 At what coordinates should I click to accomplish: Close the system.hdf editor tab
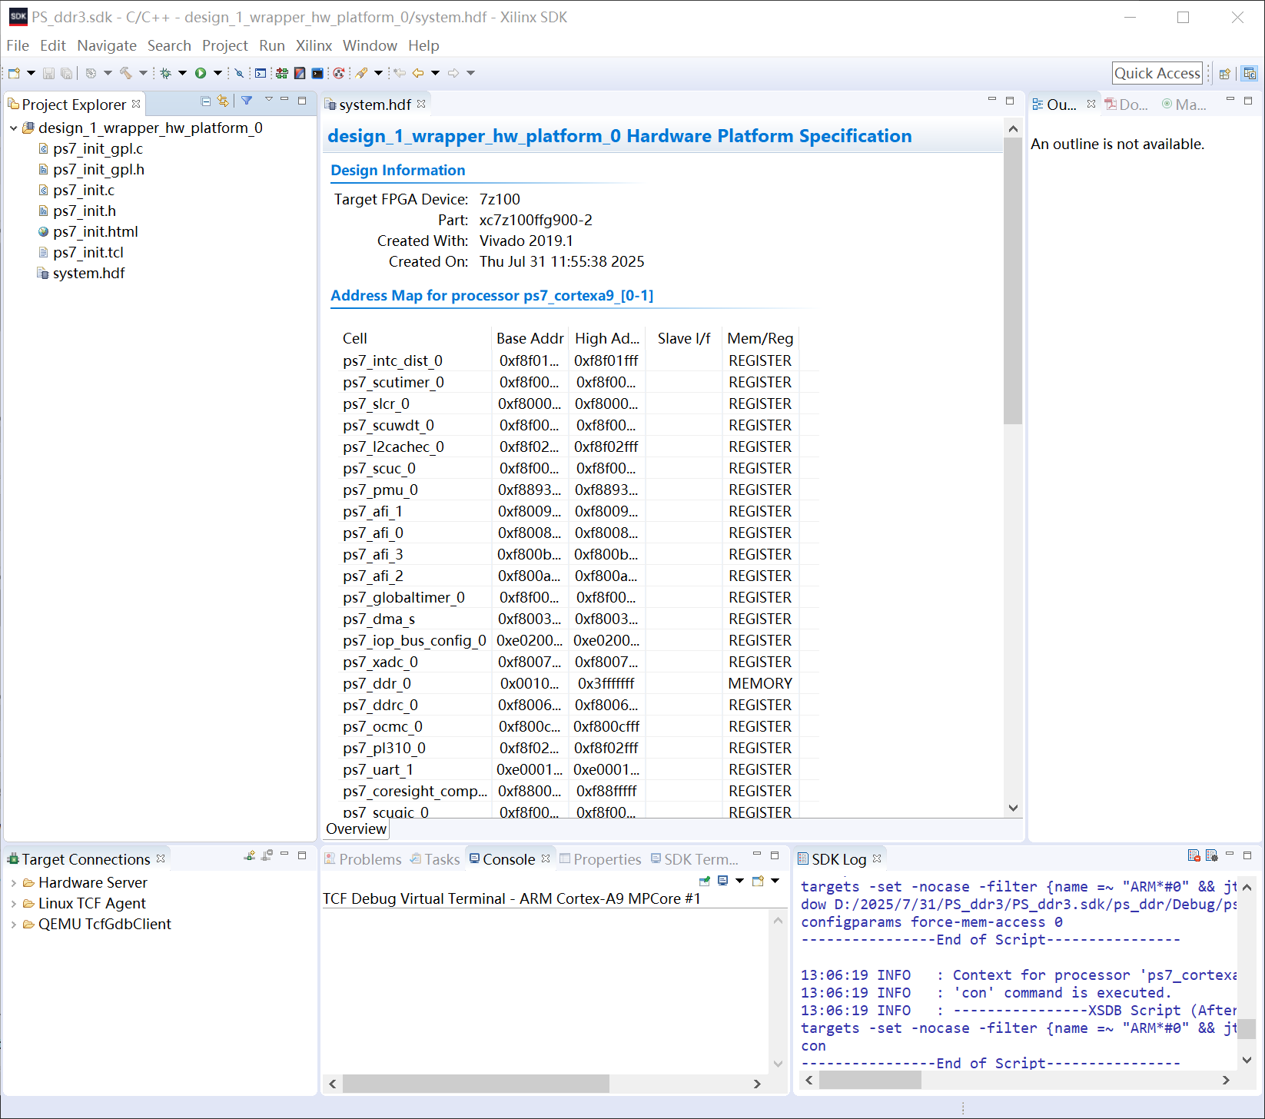click(x=421, y=104)
